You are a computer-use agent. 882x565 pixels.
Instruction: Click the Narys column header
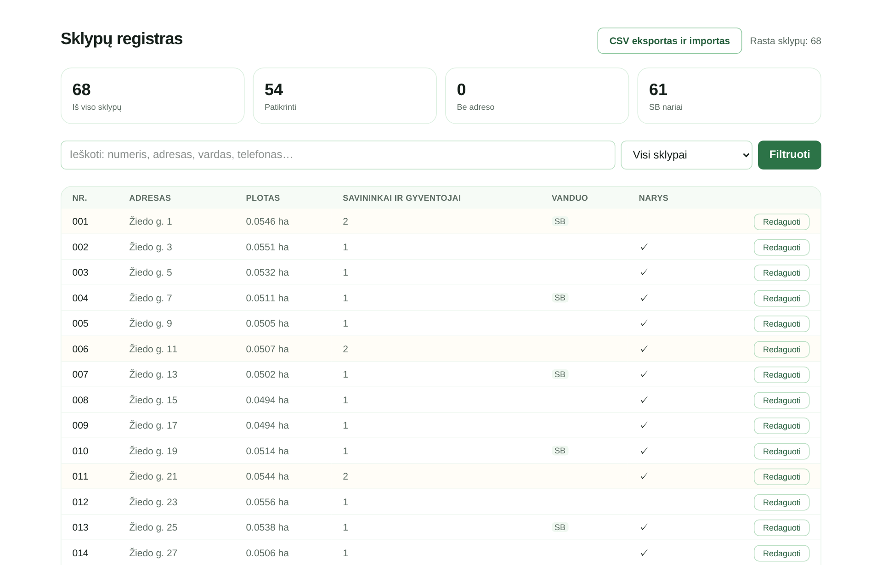[x=653, y=198]
